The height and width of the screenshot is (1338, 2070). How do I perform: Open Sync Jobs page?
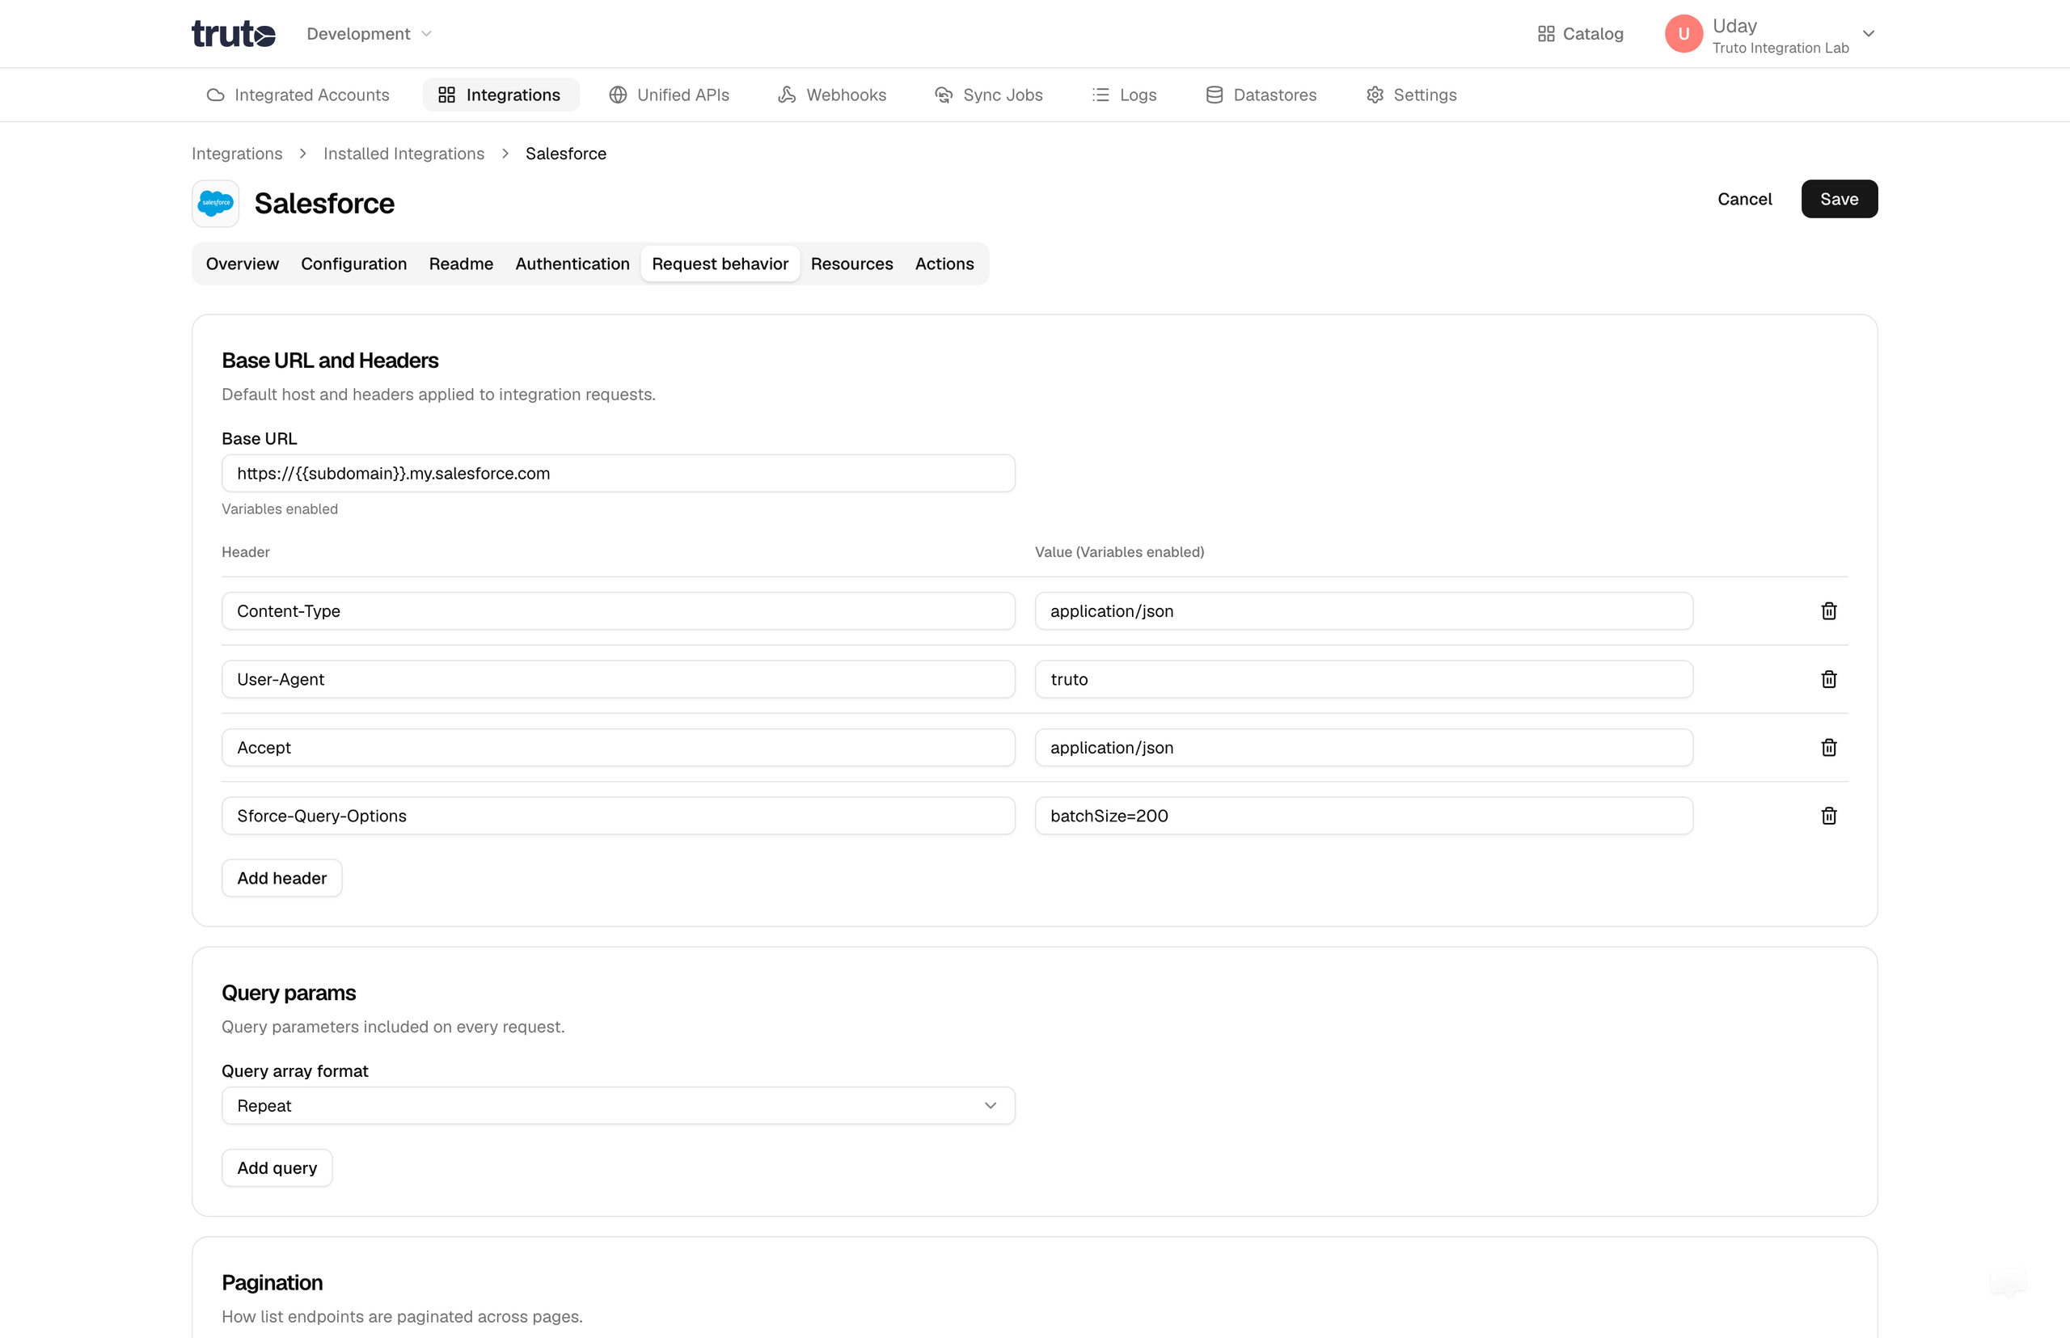(x=989, y=95)
